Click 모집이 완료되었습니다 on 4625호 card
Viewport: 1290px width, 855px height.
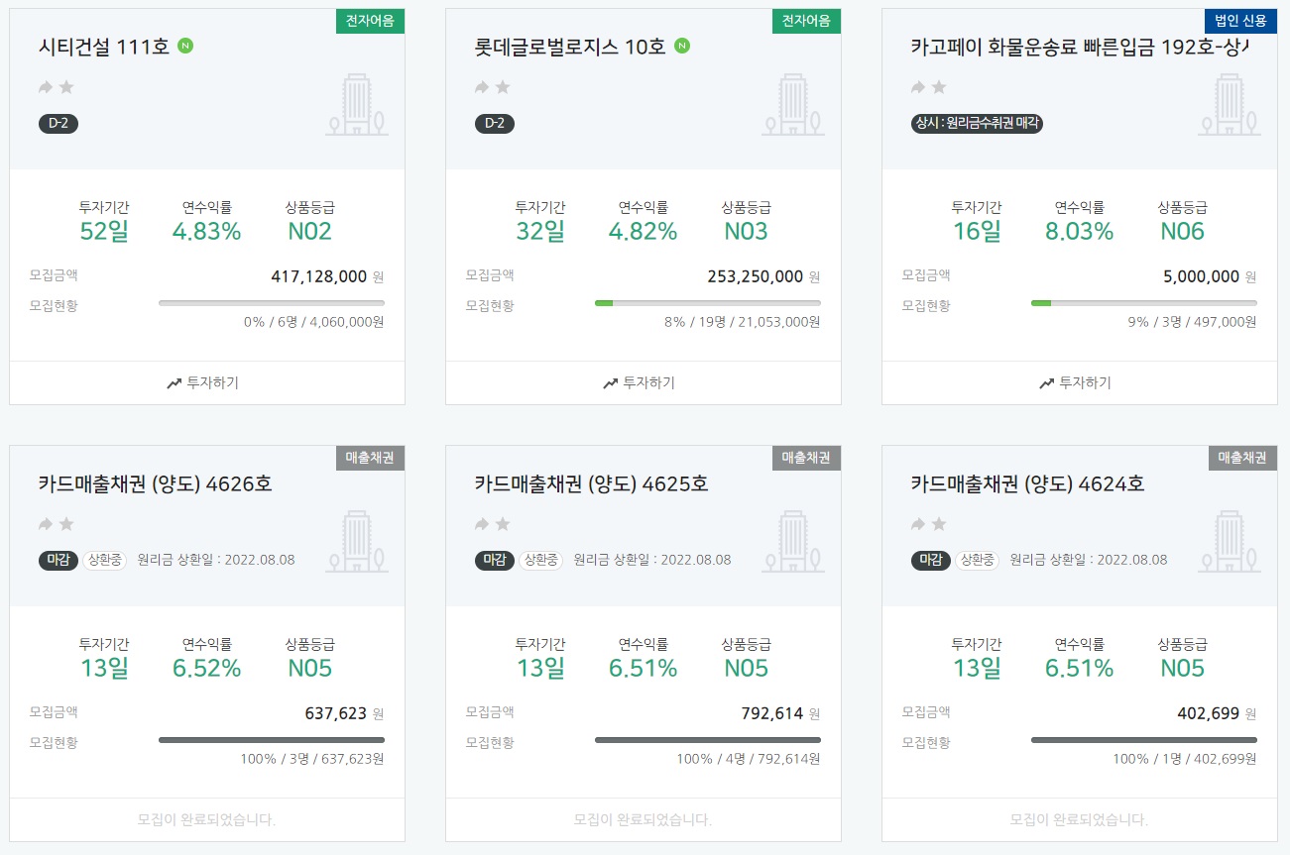[x=643, y=819]
